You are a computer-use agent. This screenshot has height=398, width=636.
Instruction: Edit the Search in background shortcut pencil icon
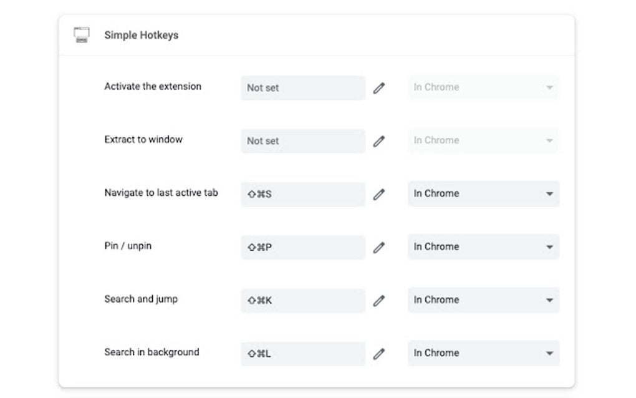(x=379, y=354)
